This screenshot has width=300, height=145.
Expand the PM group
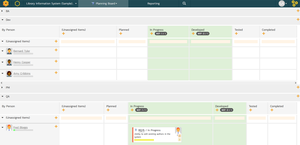point(2,88)
